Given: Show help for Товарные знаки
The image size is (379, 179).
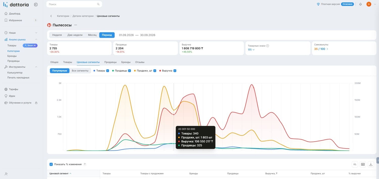Looking at the screenshot, I should (268, 46).
